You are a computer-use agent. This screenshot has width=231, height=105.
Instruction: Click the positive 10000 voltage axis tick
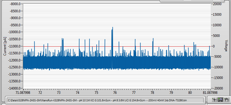pos(217,25)
